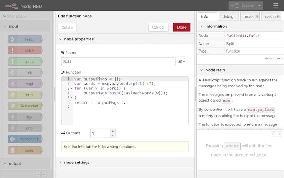Screen dimensions: 284x178
Task: Collapse the Information section
Action: (201, 26)
